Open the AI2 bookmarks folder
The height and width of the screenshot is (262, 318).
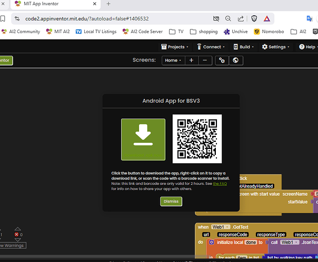coord(299,32)
